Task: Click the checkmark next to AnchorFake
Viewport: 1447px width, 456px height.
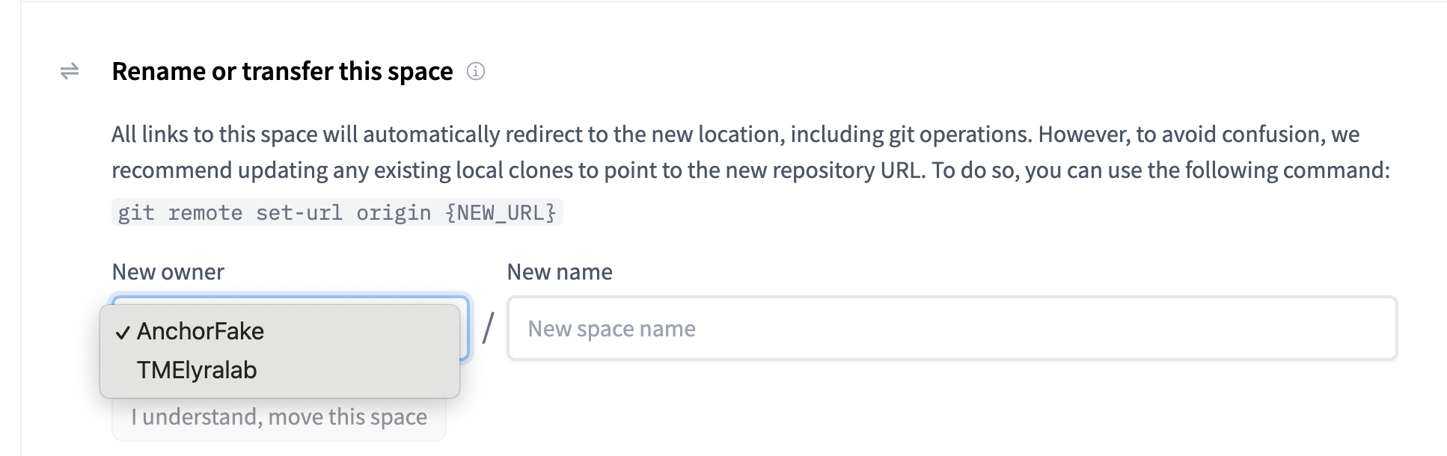Action: [x=123, y=332]
